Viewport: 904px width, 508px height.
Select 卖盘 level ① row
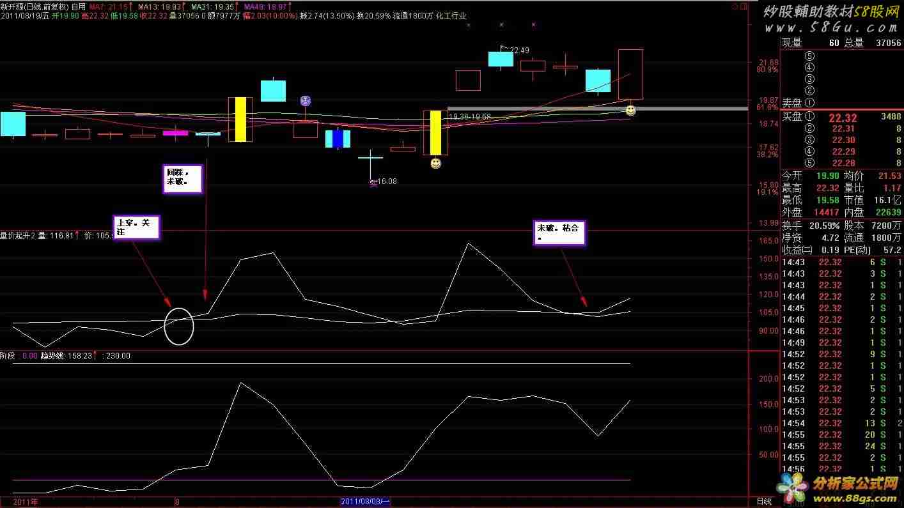coord(841,102)
